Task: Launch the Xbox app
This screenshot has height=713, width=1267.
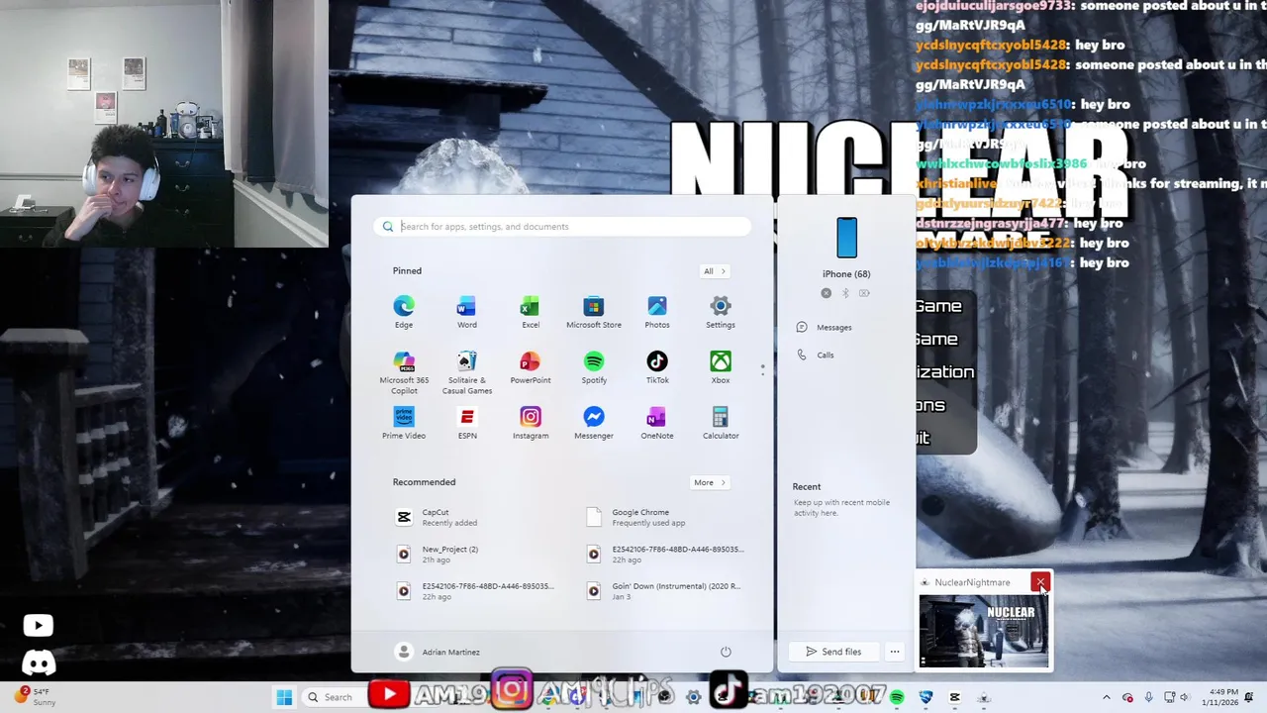Action: 721,367
